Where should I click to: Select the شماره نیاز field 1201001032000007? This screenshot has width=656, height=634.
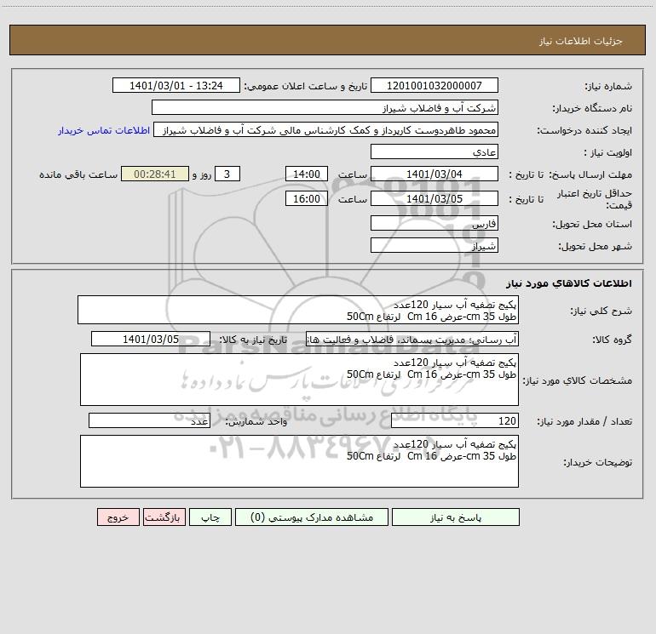(434, 85)
